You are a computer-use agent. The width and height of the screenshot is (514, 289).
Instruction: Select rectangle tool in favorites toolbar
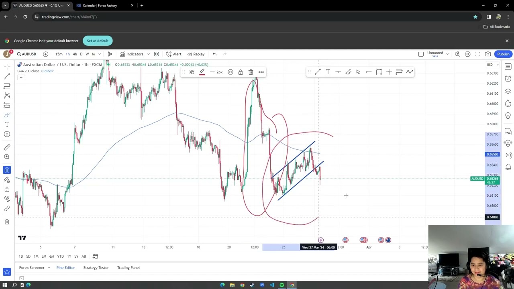click(379, 72)
